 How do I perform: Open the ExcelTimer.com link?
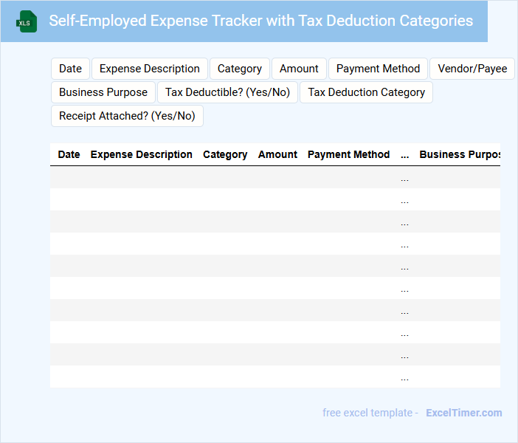[464, 413]
